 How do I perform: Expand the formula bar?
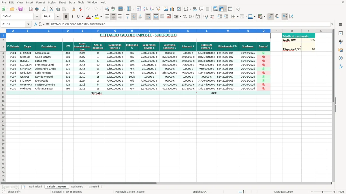tap(332, 24)
